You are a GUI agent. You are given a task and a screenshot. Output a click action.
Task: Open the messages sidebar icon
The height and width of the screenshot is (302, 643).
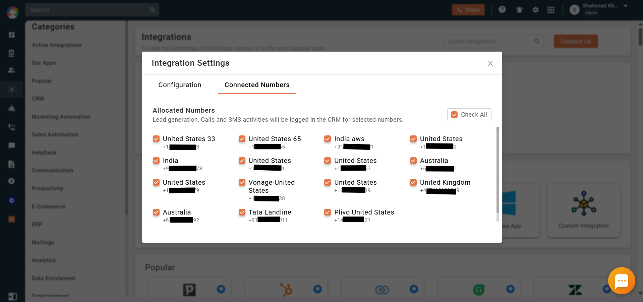pyautogui.click(x=12, y=145)
